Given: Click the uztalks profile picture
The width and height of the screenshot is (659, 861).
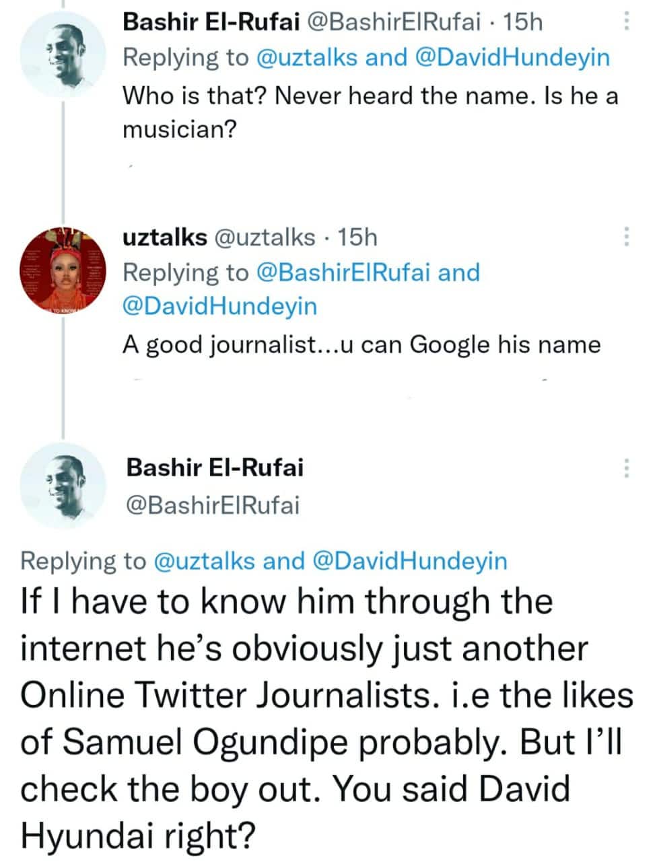Looking at the screenshot, I should [x=63, y=270].
